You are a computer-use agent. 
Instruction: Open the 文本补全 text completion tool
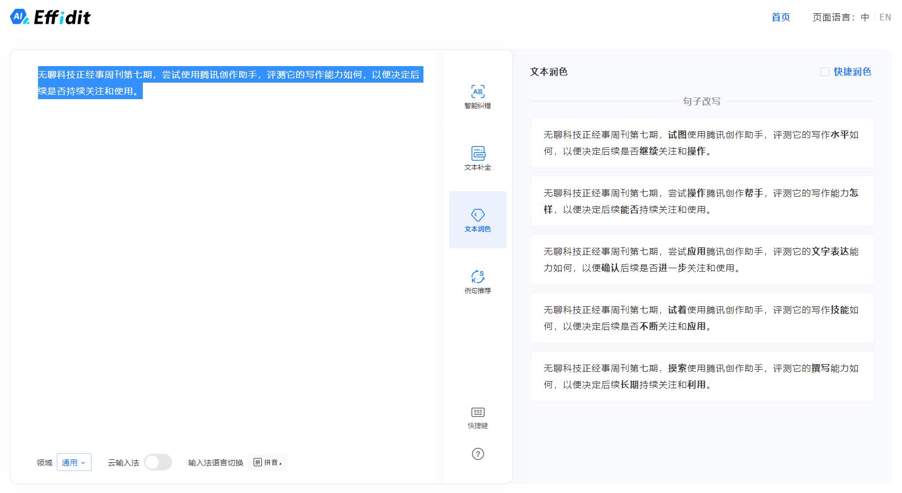point(477,159)
